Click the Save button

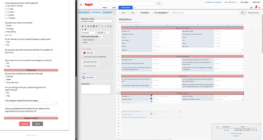click(123, 13)
